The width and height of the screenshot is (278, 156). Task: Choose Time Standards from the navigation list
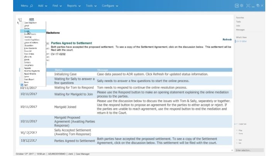[x=31, y=48]
